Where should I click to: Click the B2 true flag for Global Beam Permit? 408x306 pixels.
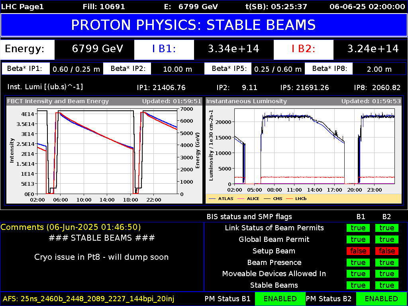click(x=386, y=239)
